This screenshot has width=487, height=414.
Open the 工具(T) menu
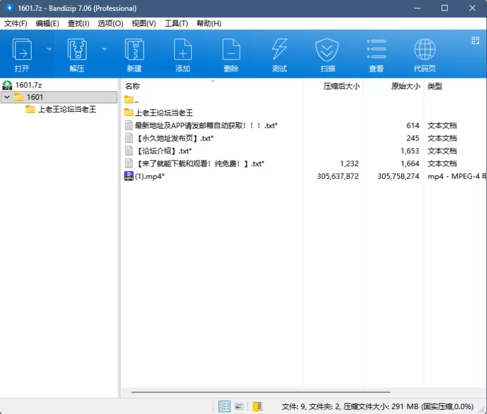click(x=176, y=23)
